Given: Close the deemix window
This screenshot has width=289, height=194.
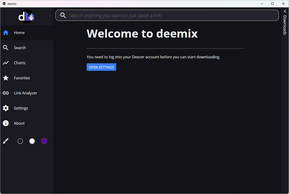Looking at the screenshot, I should (283, 4).
